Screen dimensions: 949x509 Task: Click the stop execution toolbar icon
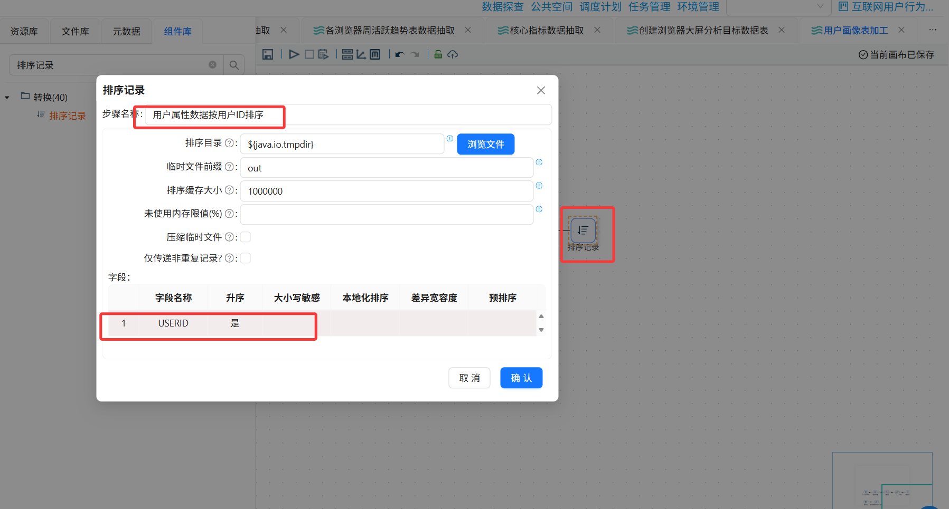click(309, 54)
